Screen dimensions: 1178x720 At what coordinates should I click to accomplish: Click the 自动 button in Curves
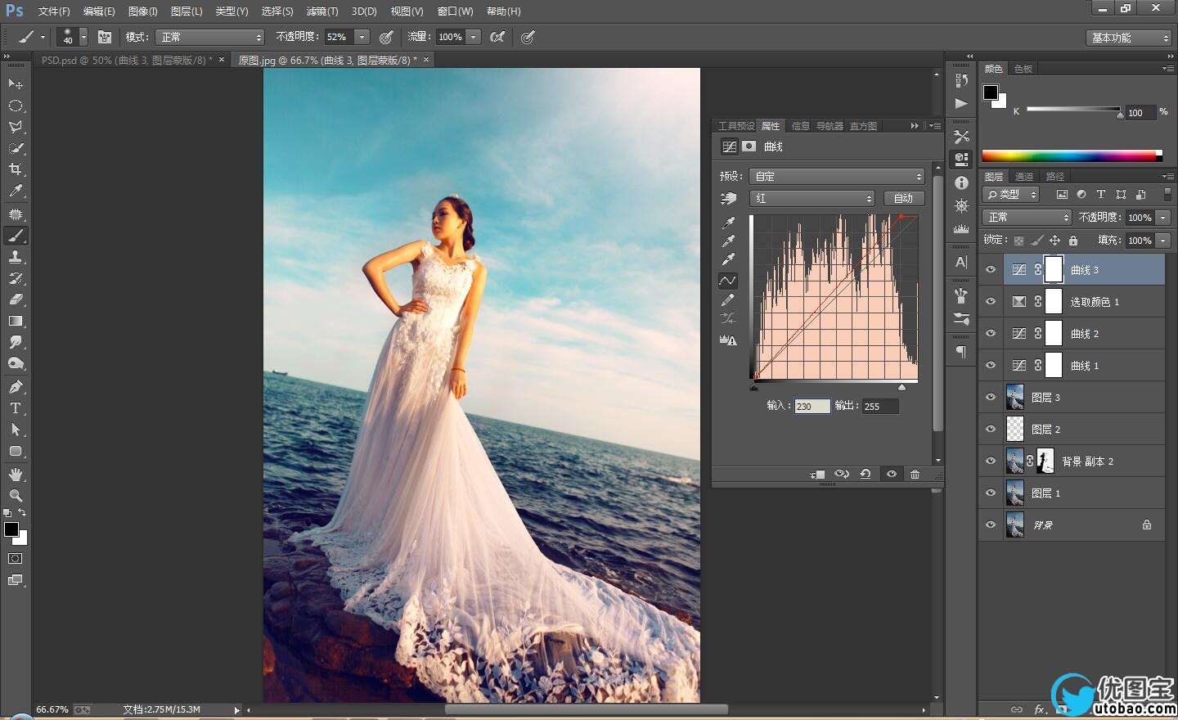point(903,198)
